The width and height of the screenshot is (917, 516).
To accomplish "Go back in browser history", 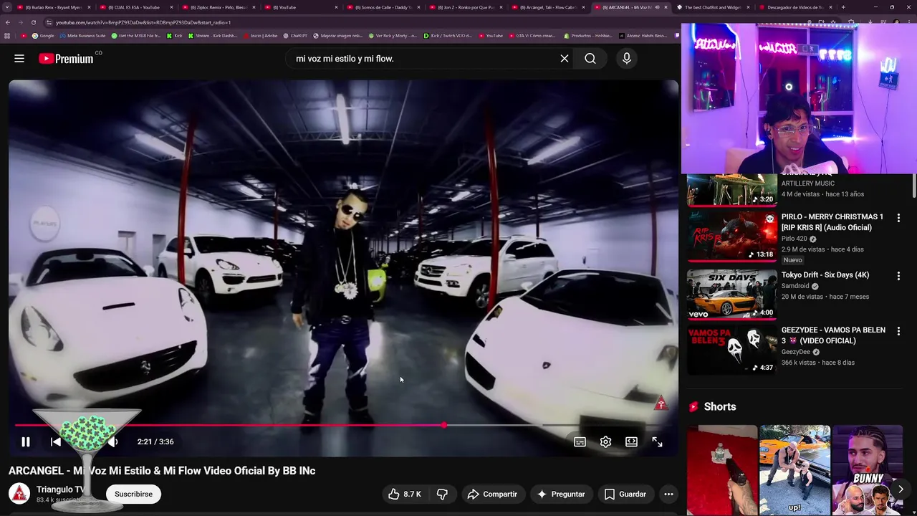I will coord(8,22).
